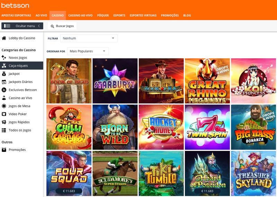Open the Promoções top navigation tab

click(x=170, y=15)
